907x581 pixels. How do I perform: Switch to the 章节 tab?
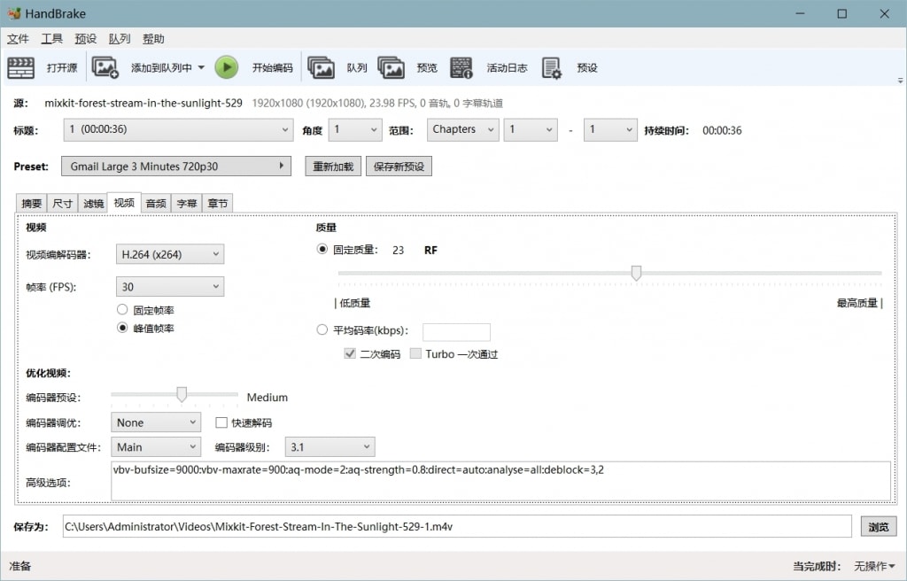point(218,203)
